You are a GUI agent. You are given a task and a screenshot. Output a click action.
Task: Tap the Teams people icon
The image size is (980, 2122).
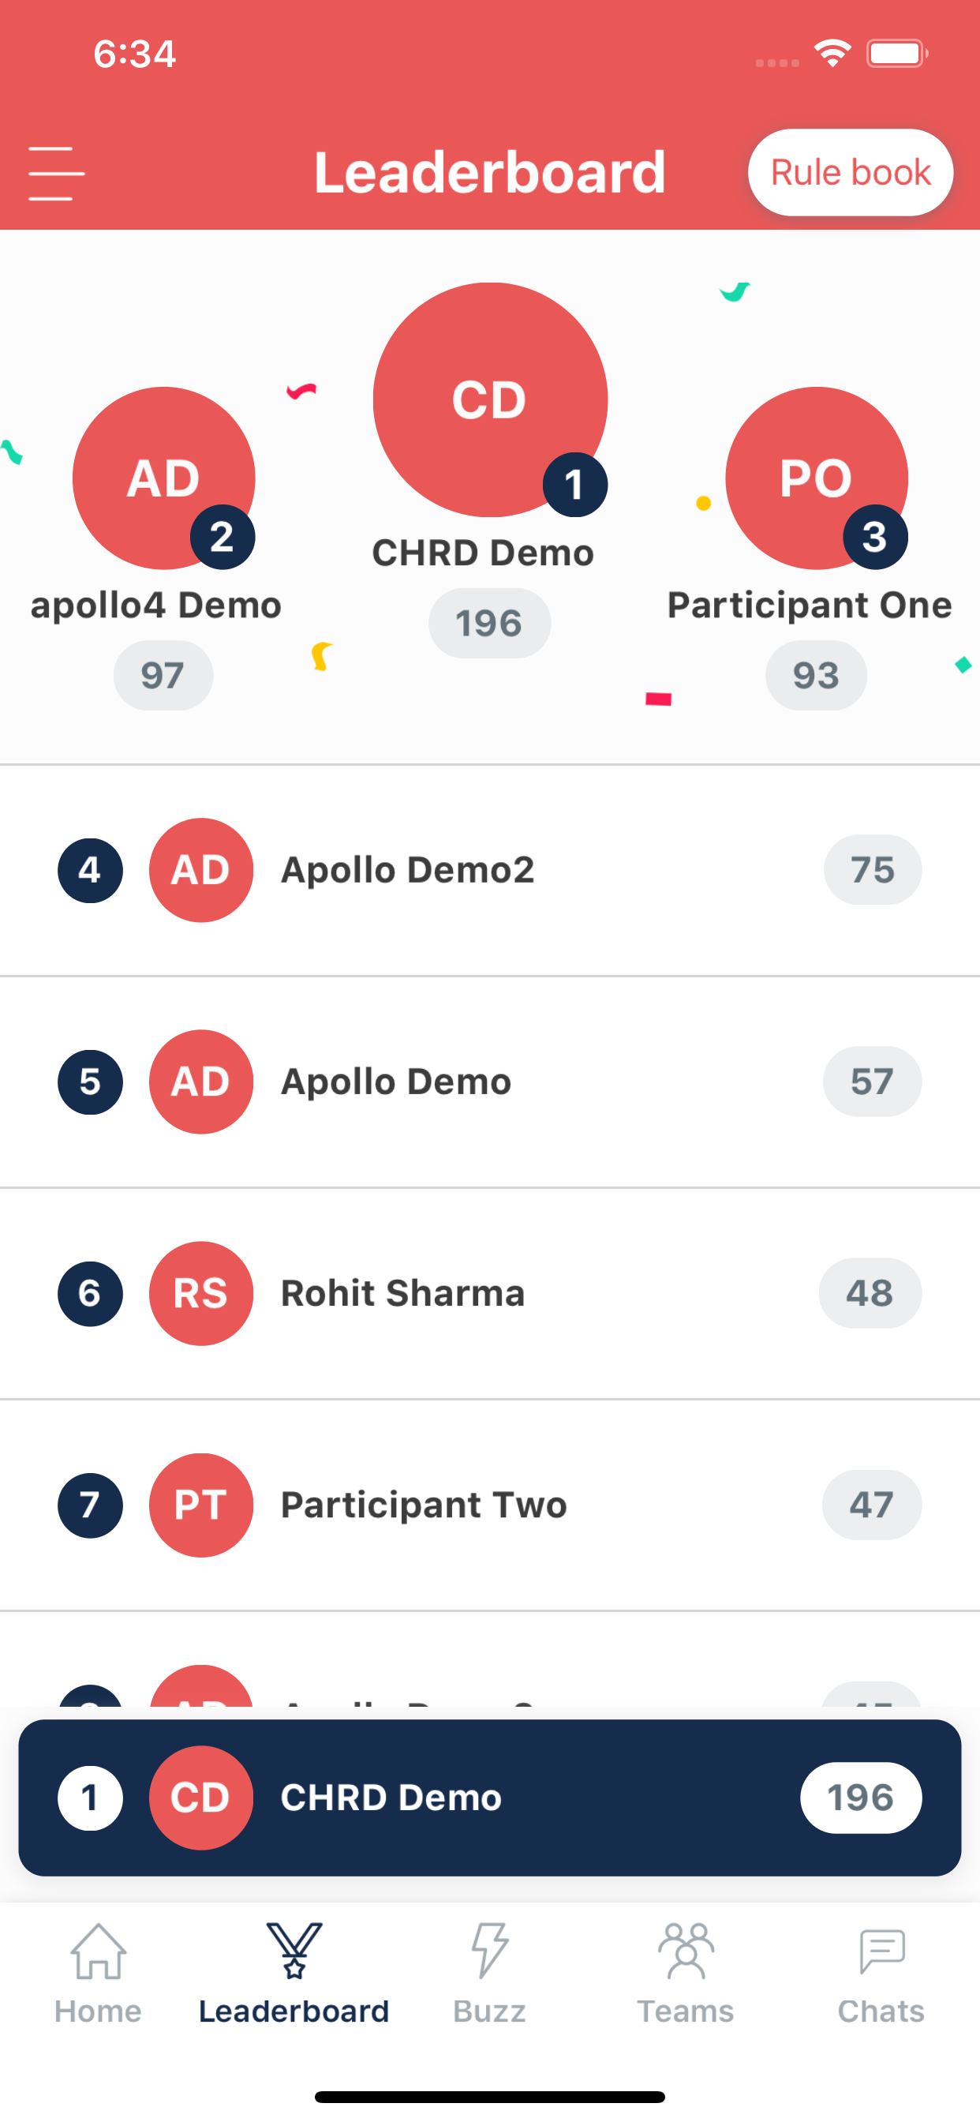[x=685, y=1950]
